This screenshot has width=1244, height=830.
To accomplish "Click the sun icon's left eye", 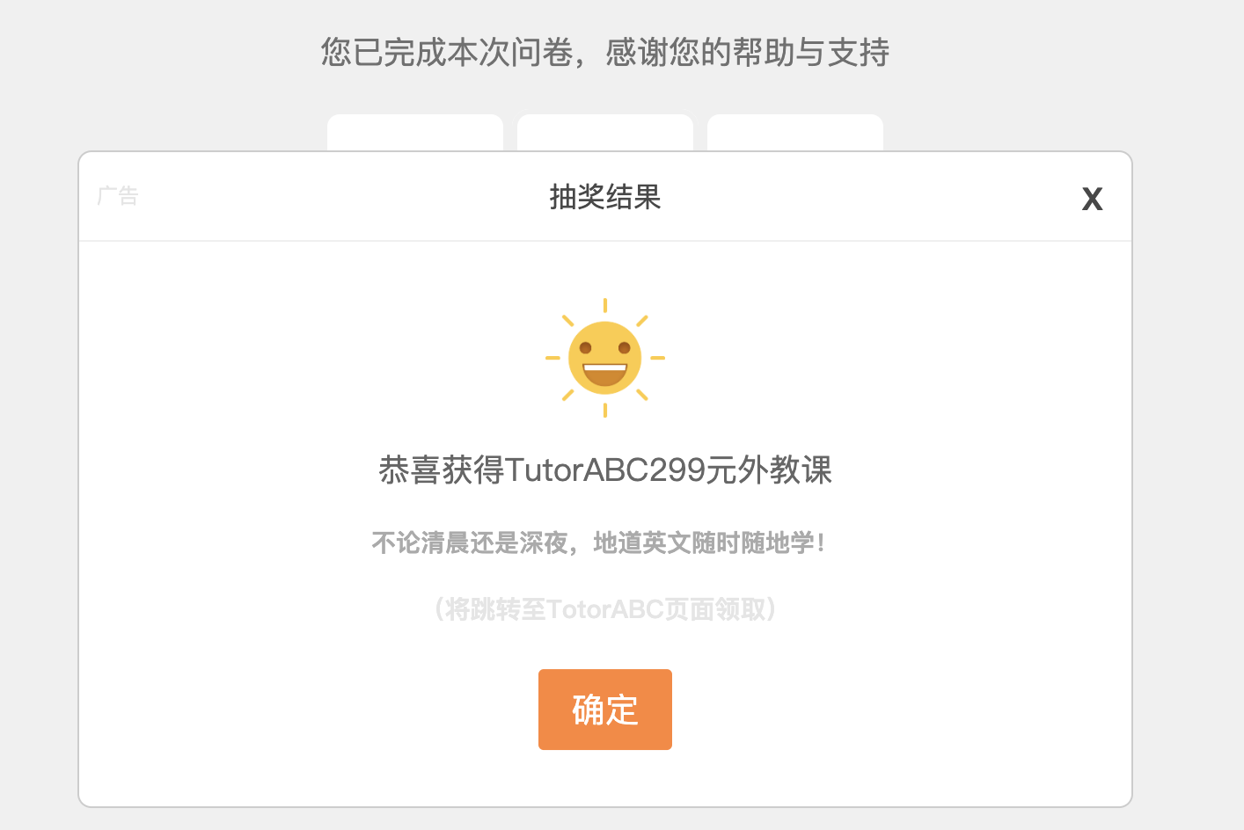I will pos(585,348).
